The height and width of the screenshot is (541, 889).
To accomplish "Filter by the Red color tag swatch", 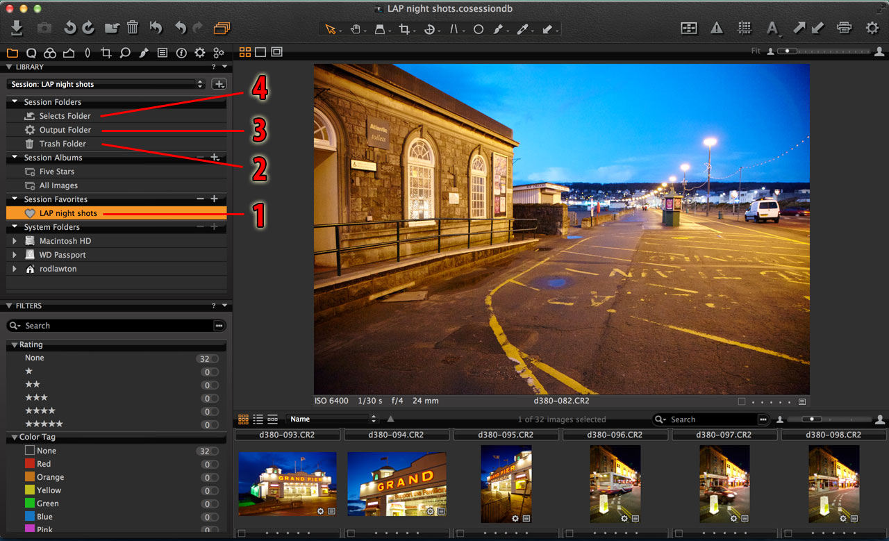I will coord(29,464).
